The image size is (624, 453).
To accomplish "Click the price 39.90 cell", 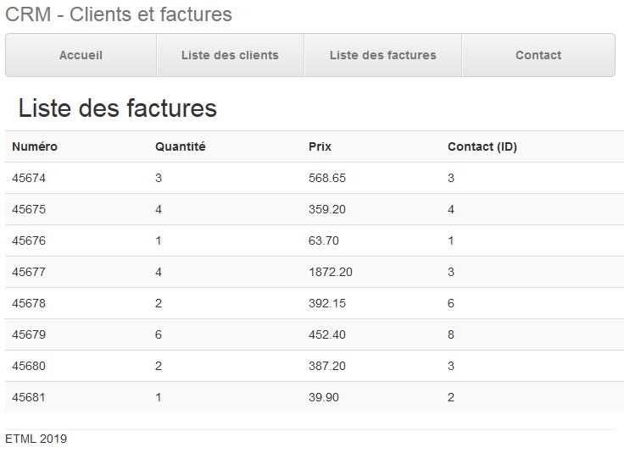I will click(x=323, y=397).
